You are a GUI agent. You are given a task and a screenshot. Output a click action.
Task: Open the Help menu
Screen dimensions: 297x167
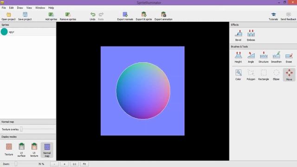[51, 8]
